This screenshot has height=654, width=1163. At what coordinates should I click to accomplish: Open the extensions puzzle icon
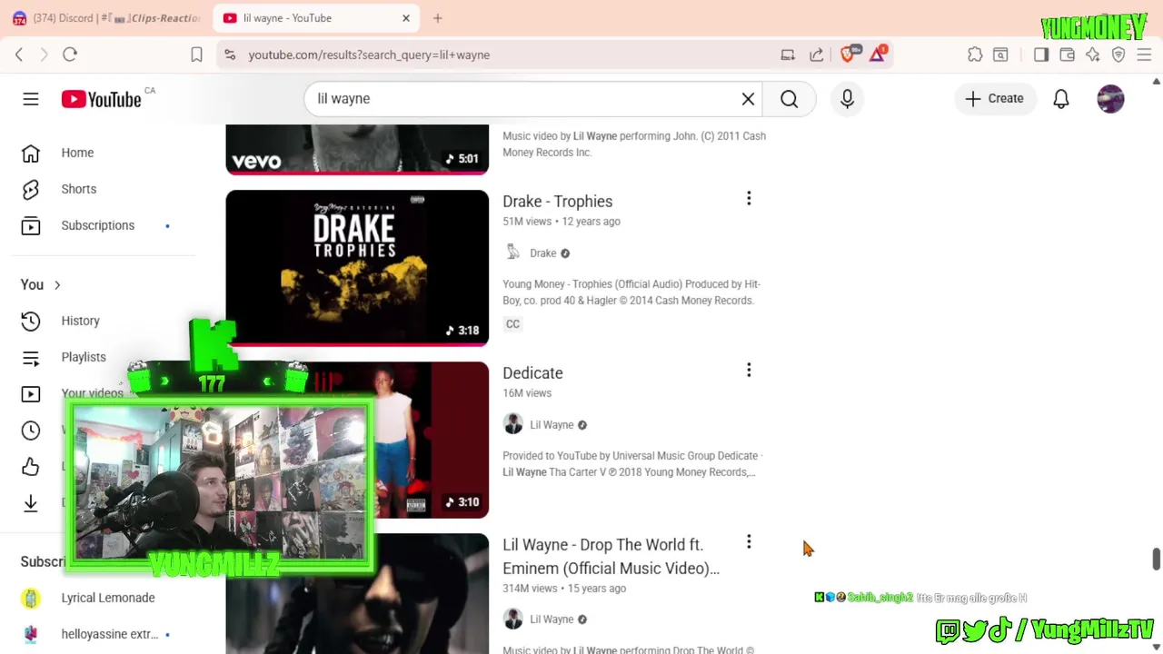975,55
